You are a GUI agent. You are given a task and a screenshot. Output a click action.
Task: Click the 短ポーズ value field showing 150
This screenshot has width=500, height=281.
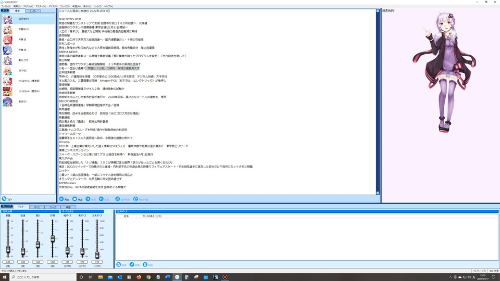[67, 262]
